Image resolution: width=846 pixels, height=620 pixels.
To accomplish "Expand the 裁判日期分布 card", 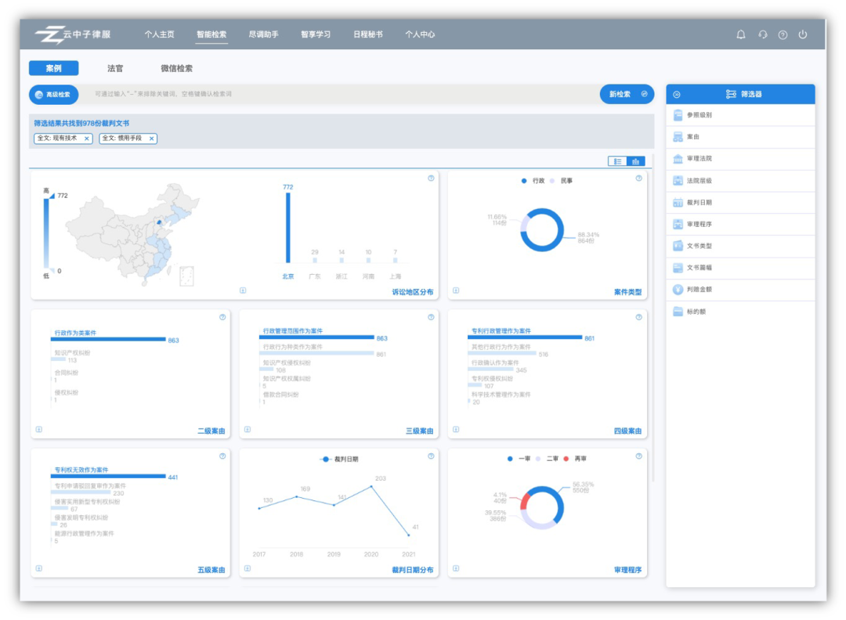I will coord(247,569).
